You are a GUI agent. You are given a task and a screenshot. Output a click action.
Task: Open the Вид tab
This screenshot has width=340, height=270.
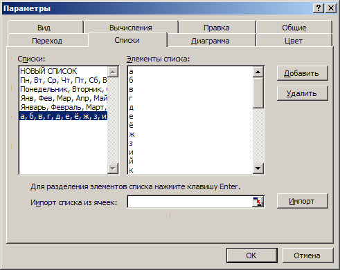(x=45, y=28)
